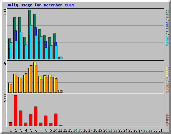The image size is (171, 134).
Task: Click the "Visits" legend label
Action: click(167, 73)
